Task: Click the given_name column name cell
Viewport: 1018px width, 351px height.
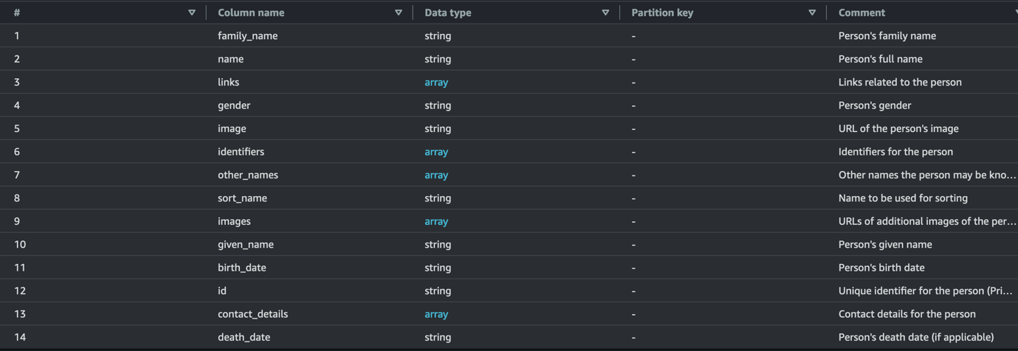Action: tap(245, 244)
